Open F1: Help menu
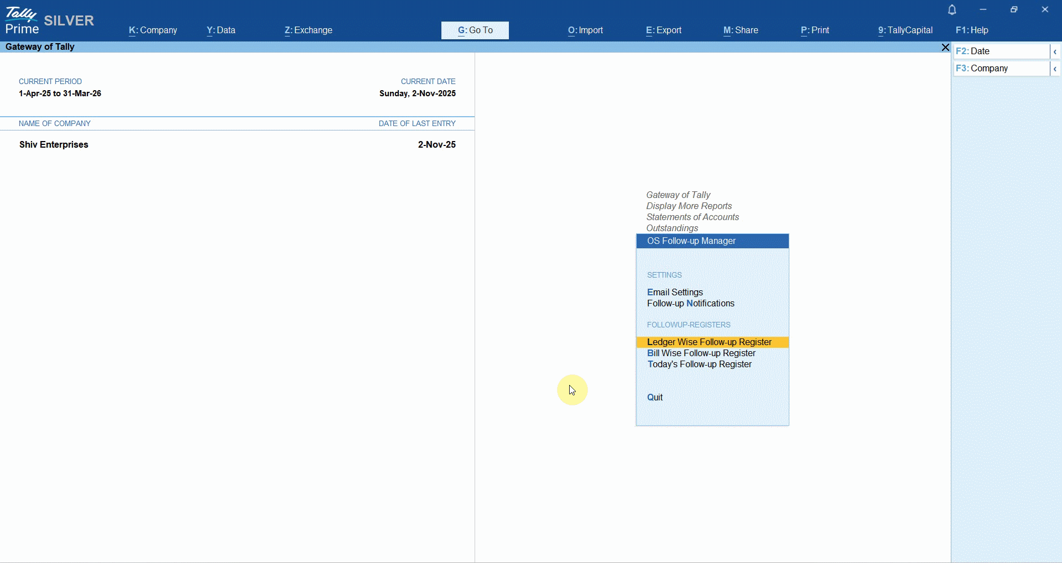This screenshot has width=1062, height=563. (972, 30)
